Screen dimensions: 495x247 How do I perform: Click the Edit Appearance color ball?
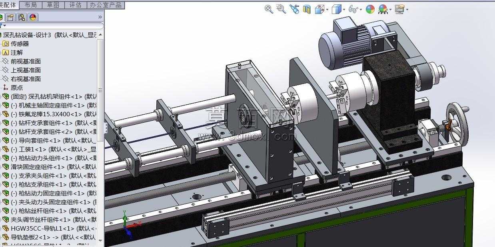coord(370,9)
